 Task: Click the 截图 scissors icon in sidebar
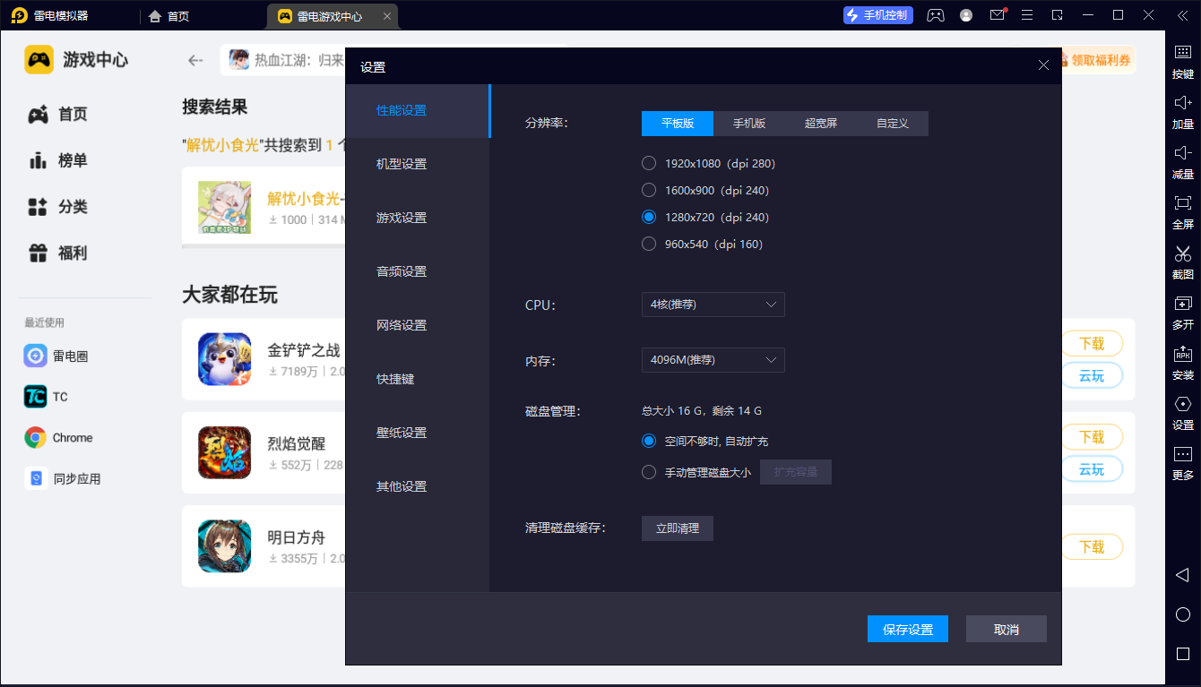point(1182,254)
